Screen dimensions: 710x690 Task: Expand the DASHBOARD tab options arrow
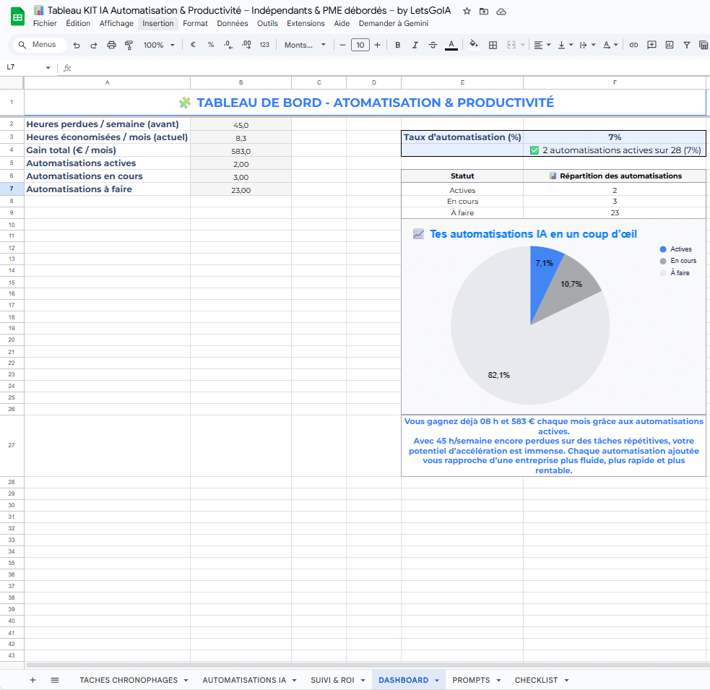coord(438,680)
